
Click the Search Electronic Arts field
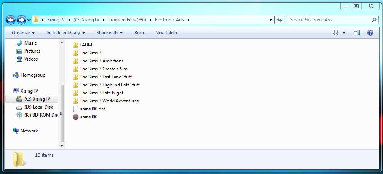pos(330,20)
